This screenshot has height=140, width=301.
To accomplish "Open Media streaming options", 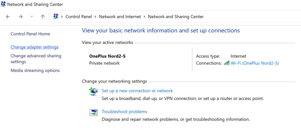I will (x=35, y=71).
